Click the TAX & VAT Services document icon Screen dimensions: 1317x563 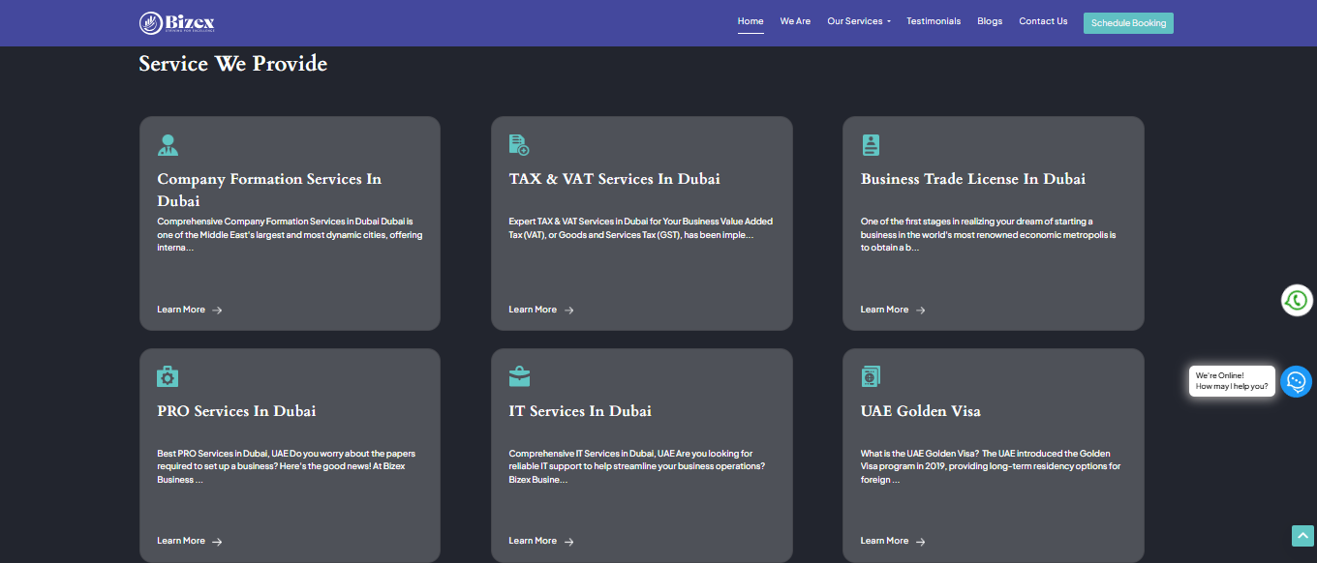(x=520, y=144)
